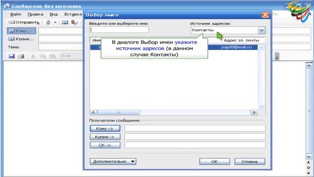The image size is (314, 177).
Task: Click the Имя column header
Action: click(x=96, y=40)
